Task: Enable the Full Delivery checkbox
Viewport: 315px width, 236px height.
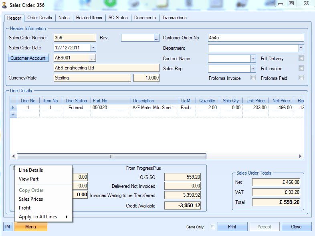Action: click(x=301, y=58)
